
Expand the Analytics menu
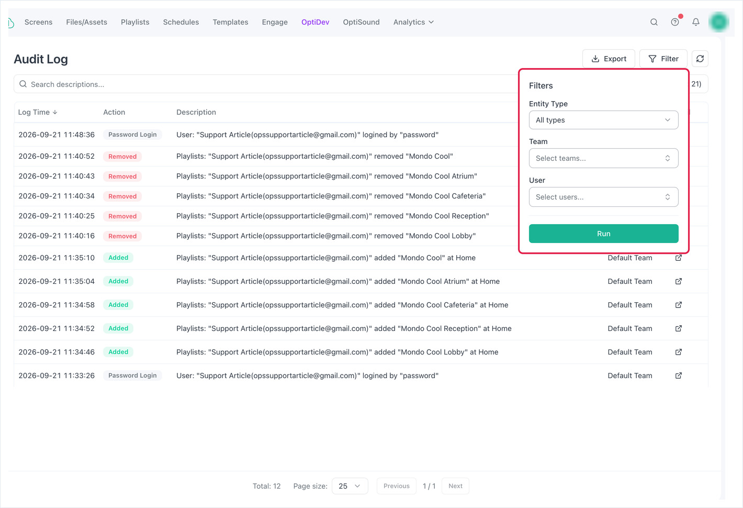pyautogui.click(x=413, y=22)
